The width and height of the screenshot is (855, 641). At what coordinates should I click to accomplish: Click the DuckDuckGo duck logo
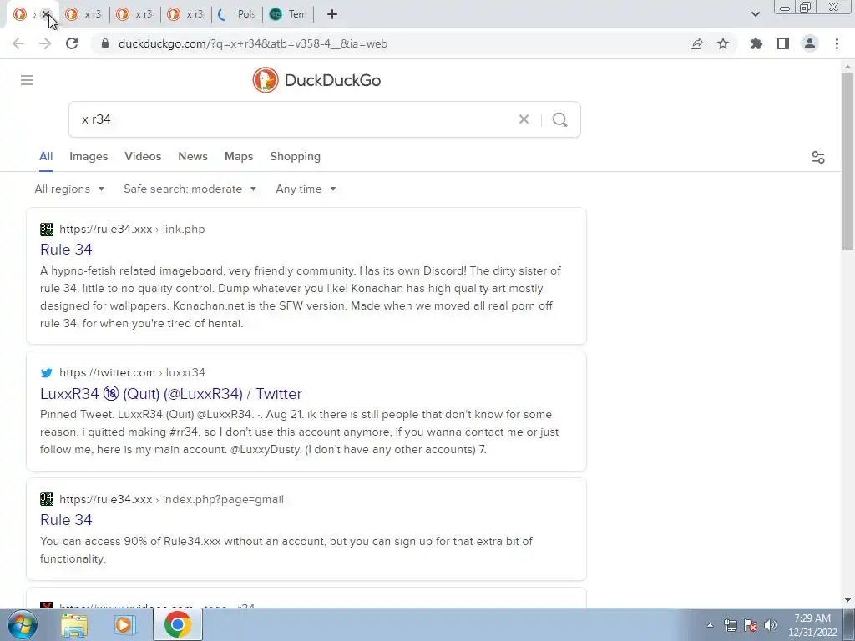coord(266,80)
